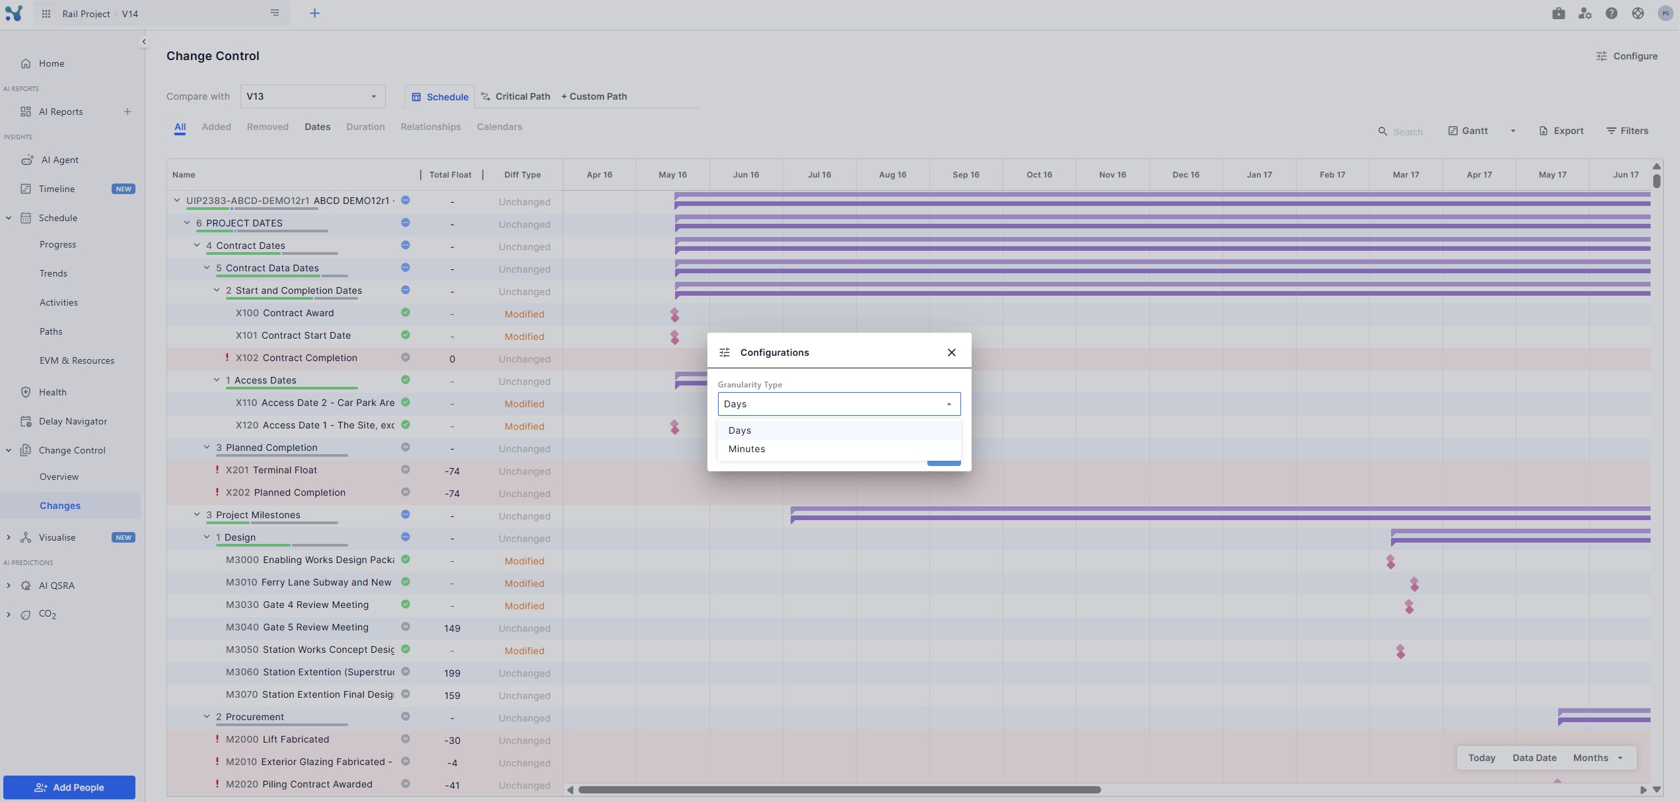Open the support lifebuoy icon
This screenshot has width=1679, height=802.
pos(1638,13)
